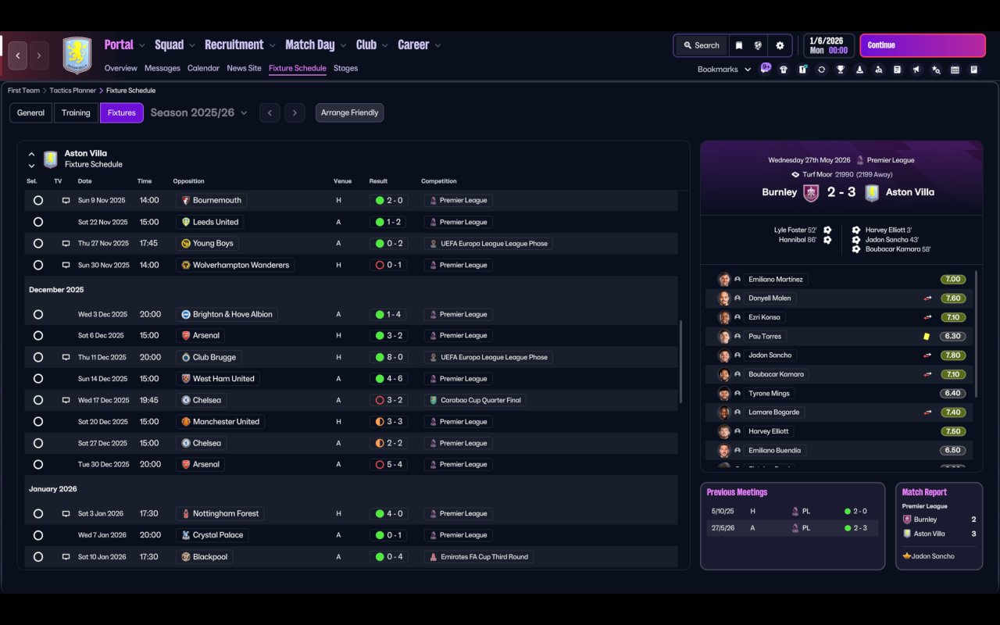Viewport: 1000px width, 625px height.
Task: Click the 8 - 0 result against Club Brugge
Action: 389,357
